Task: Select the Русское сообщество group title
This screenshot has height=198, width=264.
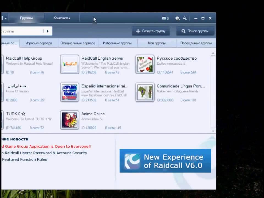Action: tap(177, 58)
